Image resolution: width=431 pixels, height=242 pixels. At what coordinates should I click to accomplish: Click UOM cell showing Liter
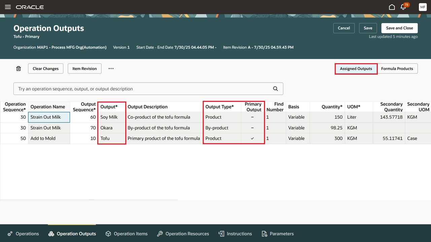[x=359, y=117]
